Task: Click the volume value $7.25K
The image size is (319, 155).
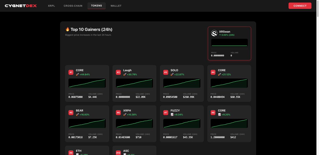Action: point(93,137)
